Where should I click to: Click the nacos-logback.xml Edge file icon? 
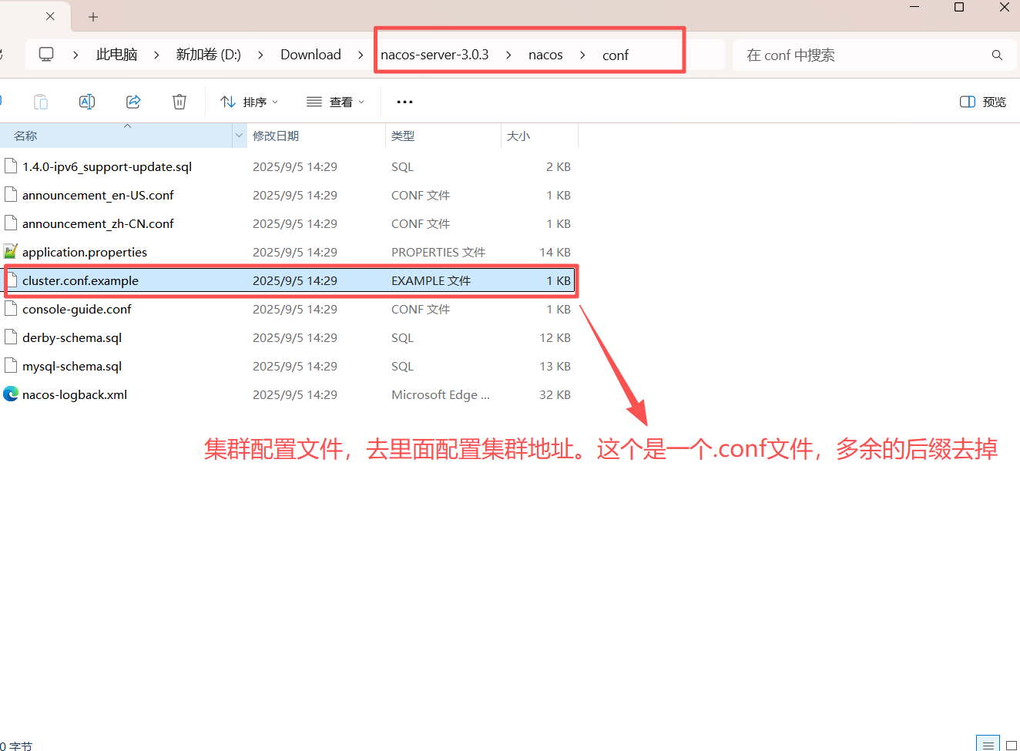coord(11,394)
